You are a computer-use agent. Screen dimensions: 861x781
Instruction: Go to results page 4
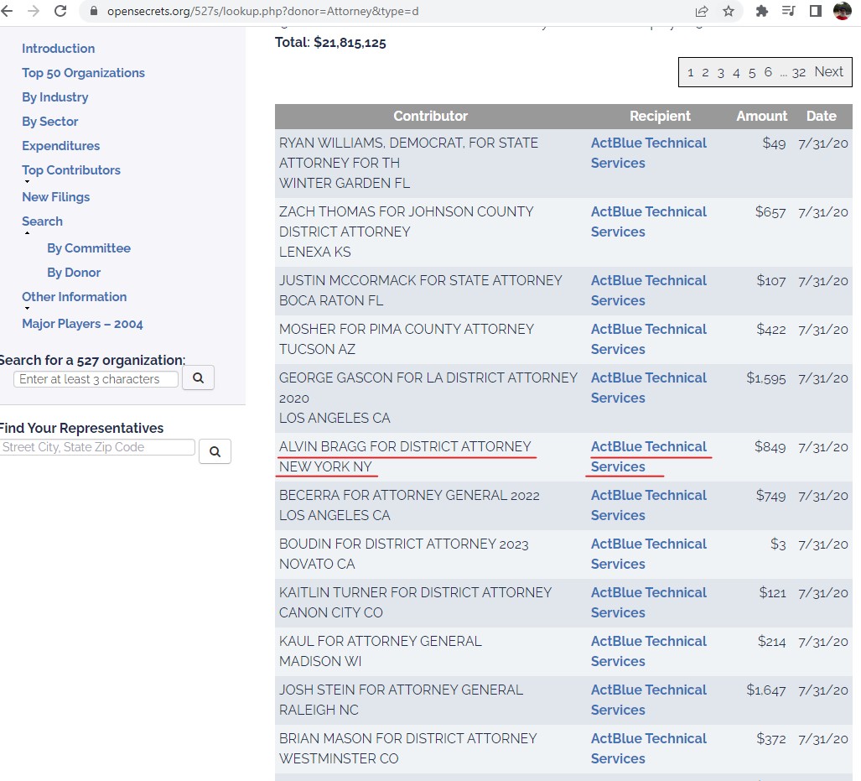click(x=736, y=72)
